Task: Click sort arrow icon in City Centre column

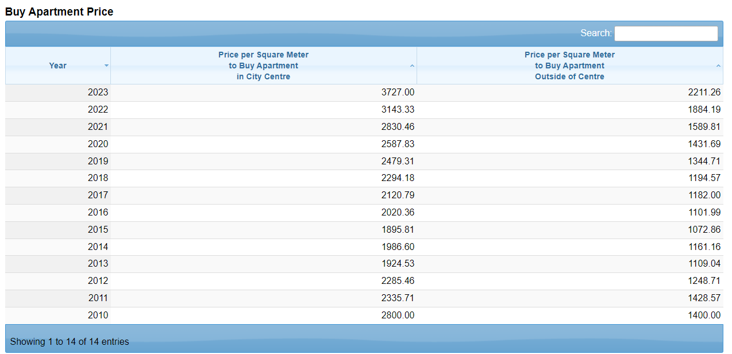Action: (x=412, y=66)
